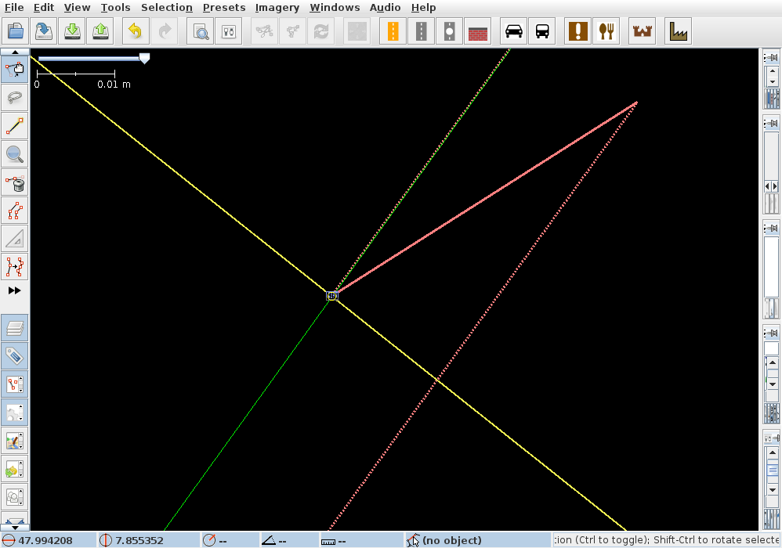Click the distance status field with ruler icon
This screenshot has width=782, height=548.
(x=360, y=540)
